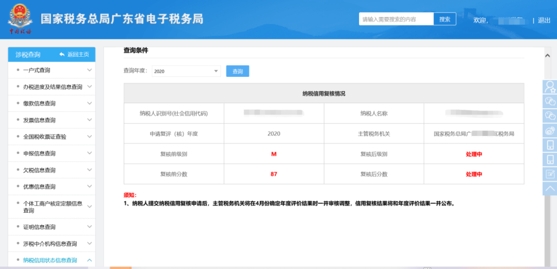
Task: Click the 处理中 value for 复核后分数
Action: [474, 174]
